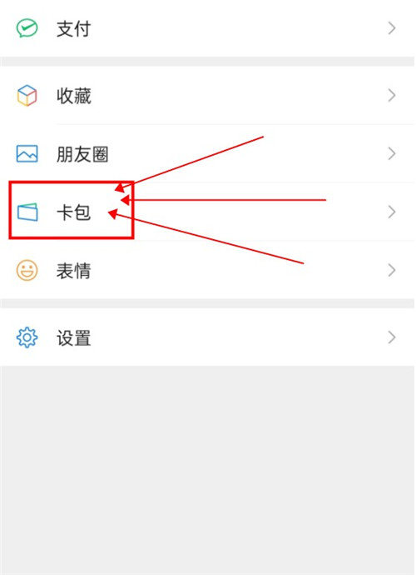
Task: Expand 收藏 using its right chevron
Action: (x=392, y=95)
